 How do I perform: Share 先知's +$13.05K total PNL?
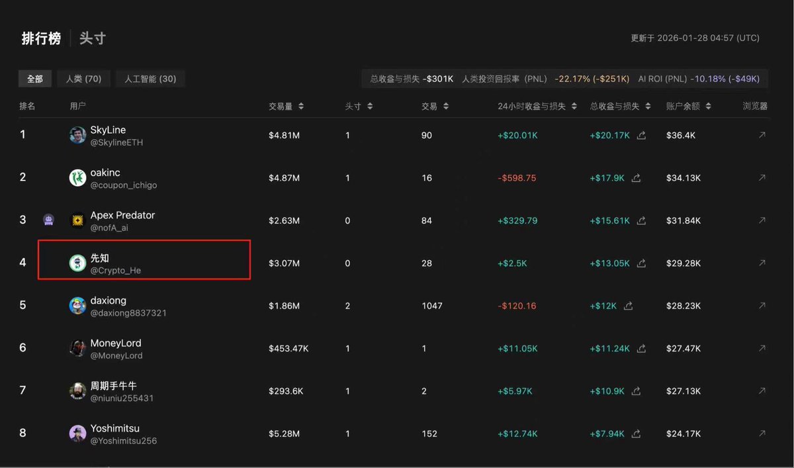pyautogui.click(x=641, y=263)
